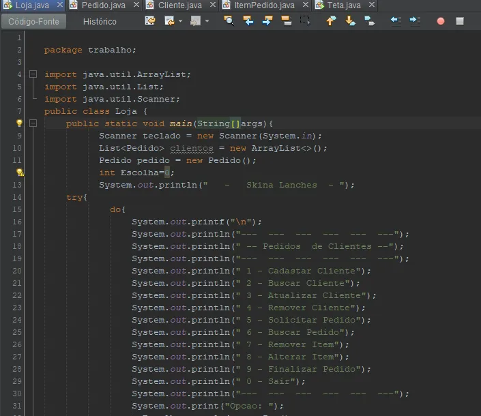Screen dimensions: 481x416
Task: Toggle highlight search in the toolbar
Action: (287, 21)
